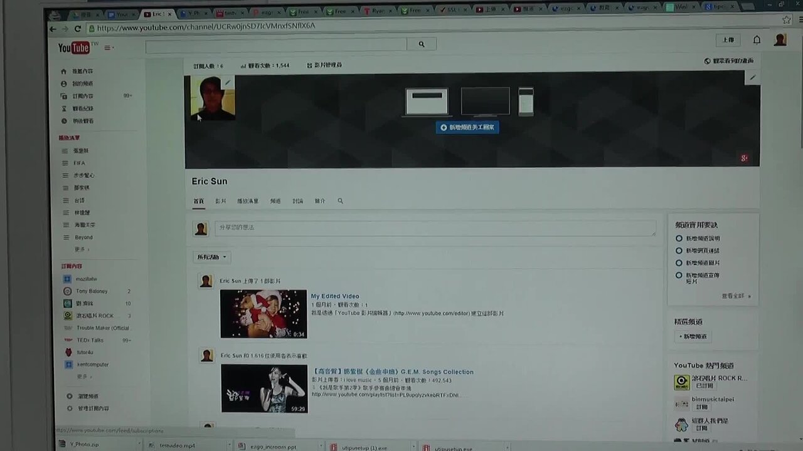The width and height of the screenshot is (803, 451).
Task: Click view all link in channel tips
Action: tap(735, 296)
